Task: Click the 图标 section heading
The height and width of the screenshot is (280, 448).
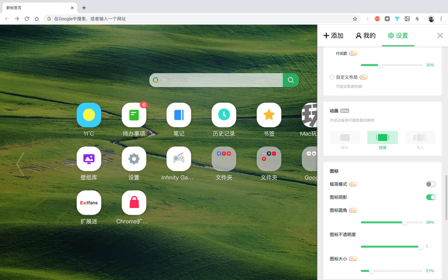Action: 334,171
